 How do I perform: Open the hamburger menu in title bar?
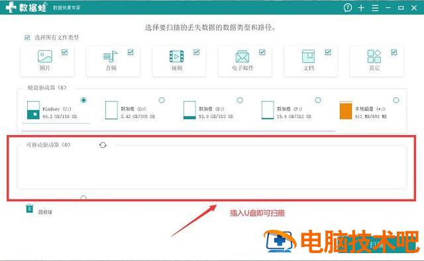click(375, 8)
